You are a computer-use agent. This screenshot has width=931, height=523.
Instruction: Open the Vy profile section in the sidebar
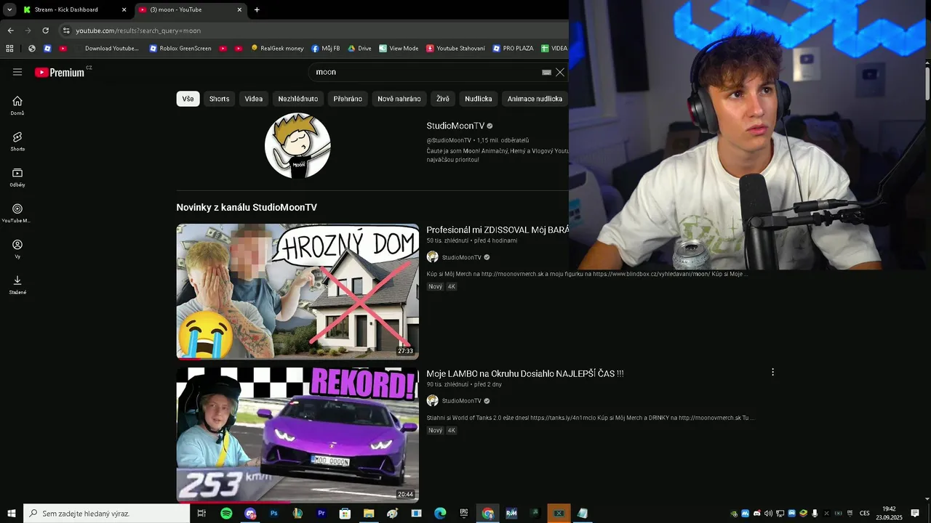17,248
